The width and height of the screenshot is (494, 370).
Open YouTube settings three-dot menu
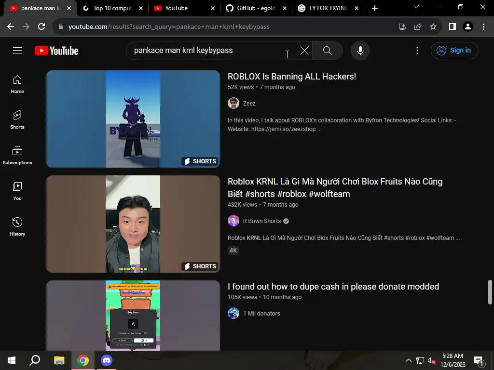coord(417,50)
